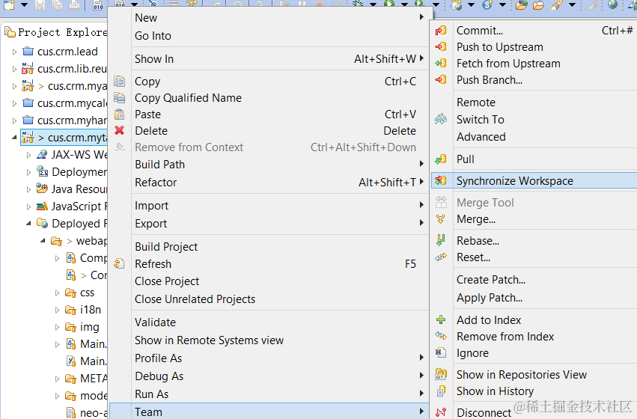Choose Go Into from context menu

point(280,36)
